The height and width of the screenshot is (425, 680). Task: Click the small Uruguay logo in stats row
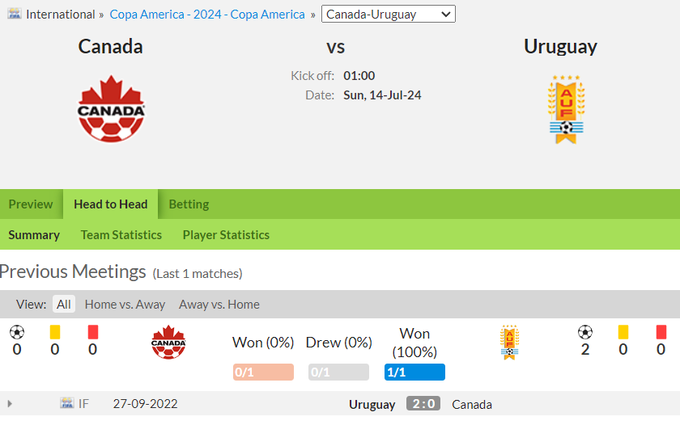509,343
